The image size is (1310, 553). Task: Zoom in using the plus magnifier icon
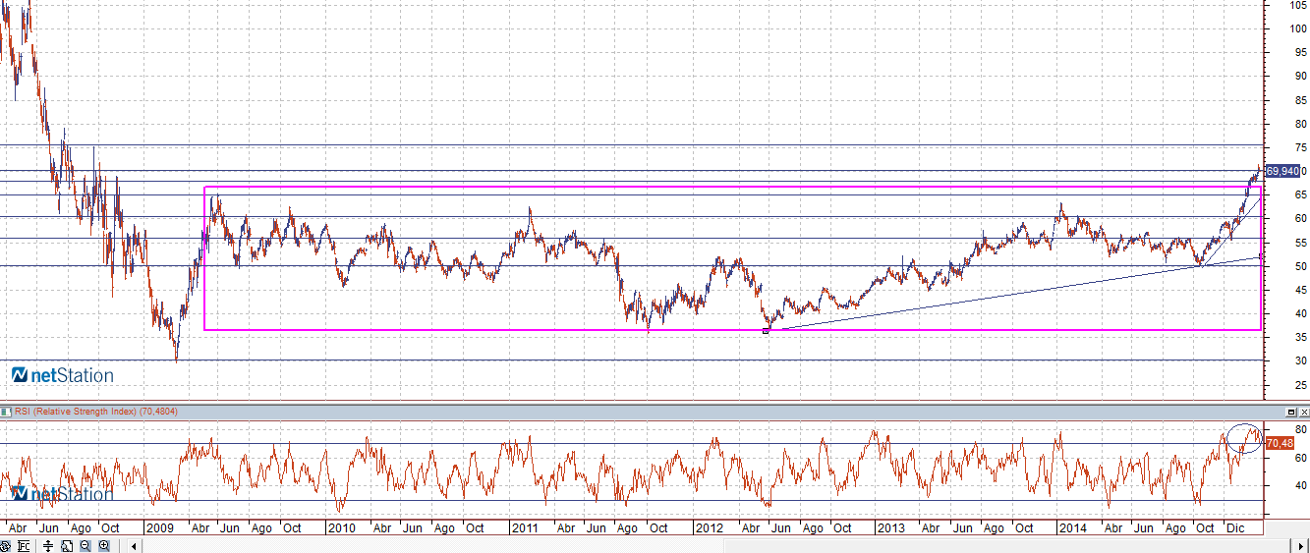102,545
